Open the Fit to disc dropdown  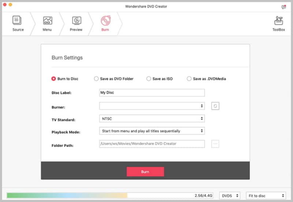click(266, 196)
